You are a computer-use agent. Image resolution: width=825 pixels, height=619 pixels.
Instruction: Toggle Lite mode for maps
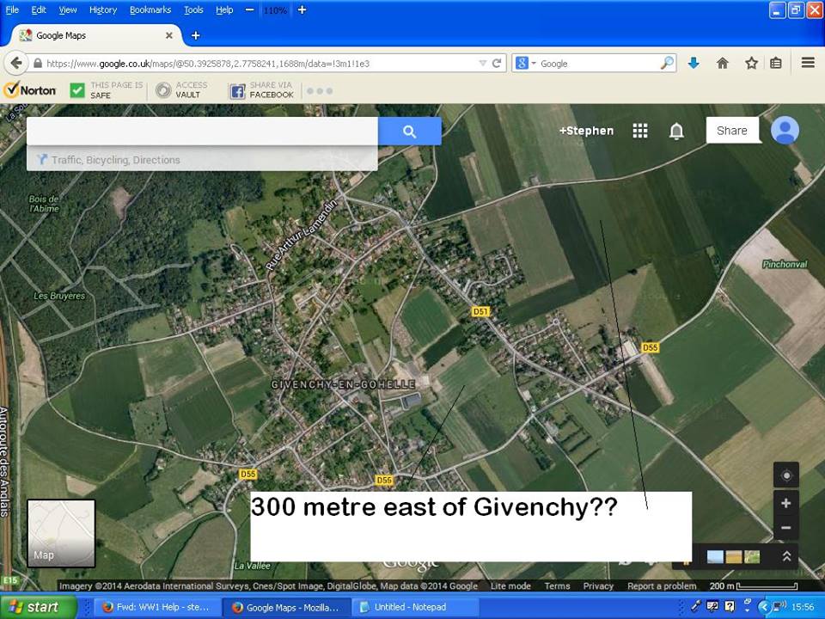pos(510,586)
